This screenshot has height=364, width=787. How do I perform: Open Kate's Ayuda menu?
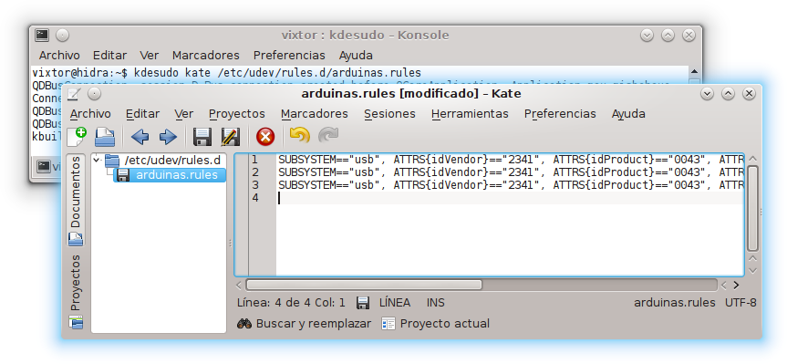pyautogui.click(x=628, y=114)
